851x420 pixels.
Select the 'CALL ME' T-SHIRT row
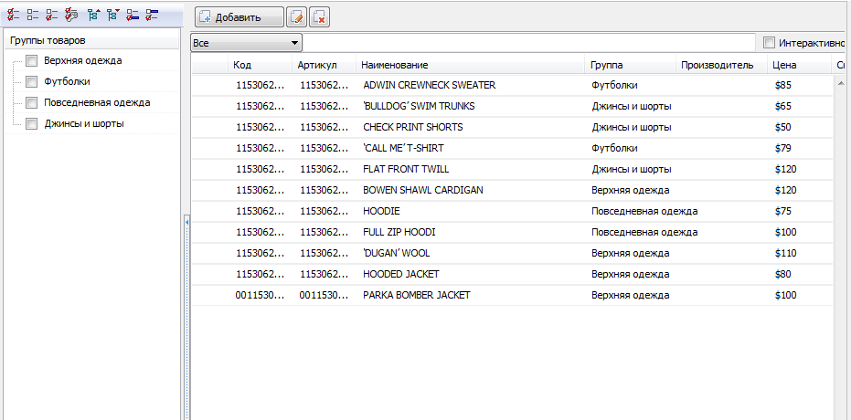tap(512, 149)
